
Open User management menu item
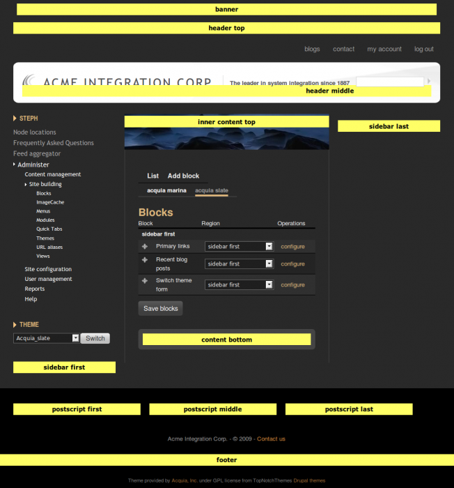point(48,279)
